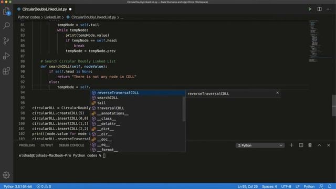Click unsaved dot on CircularDoublyLinkedList.py tab
The image size is (336, 189).
pos(70,9)
